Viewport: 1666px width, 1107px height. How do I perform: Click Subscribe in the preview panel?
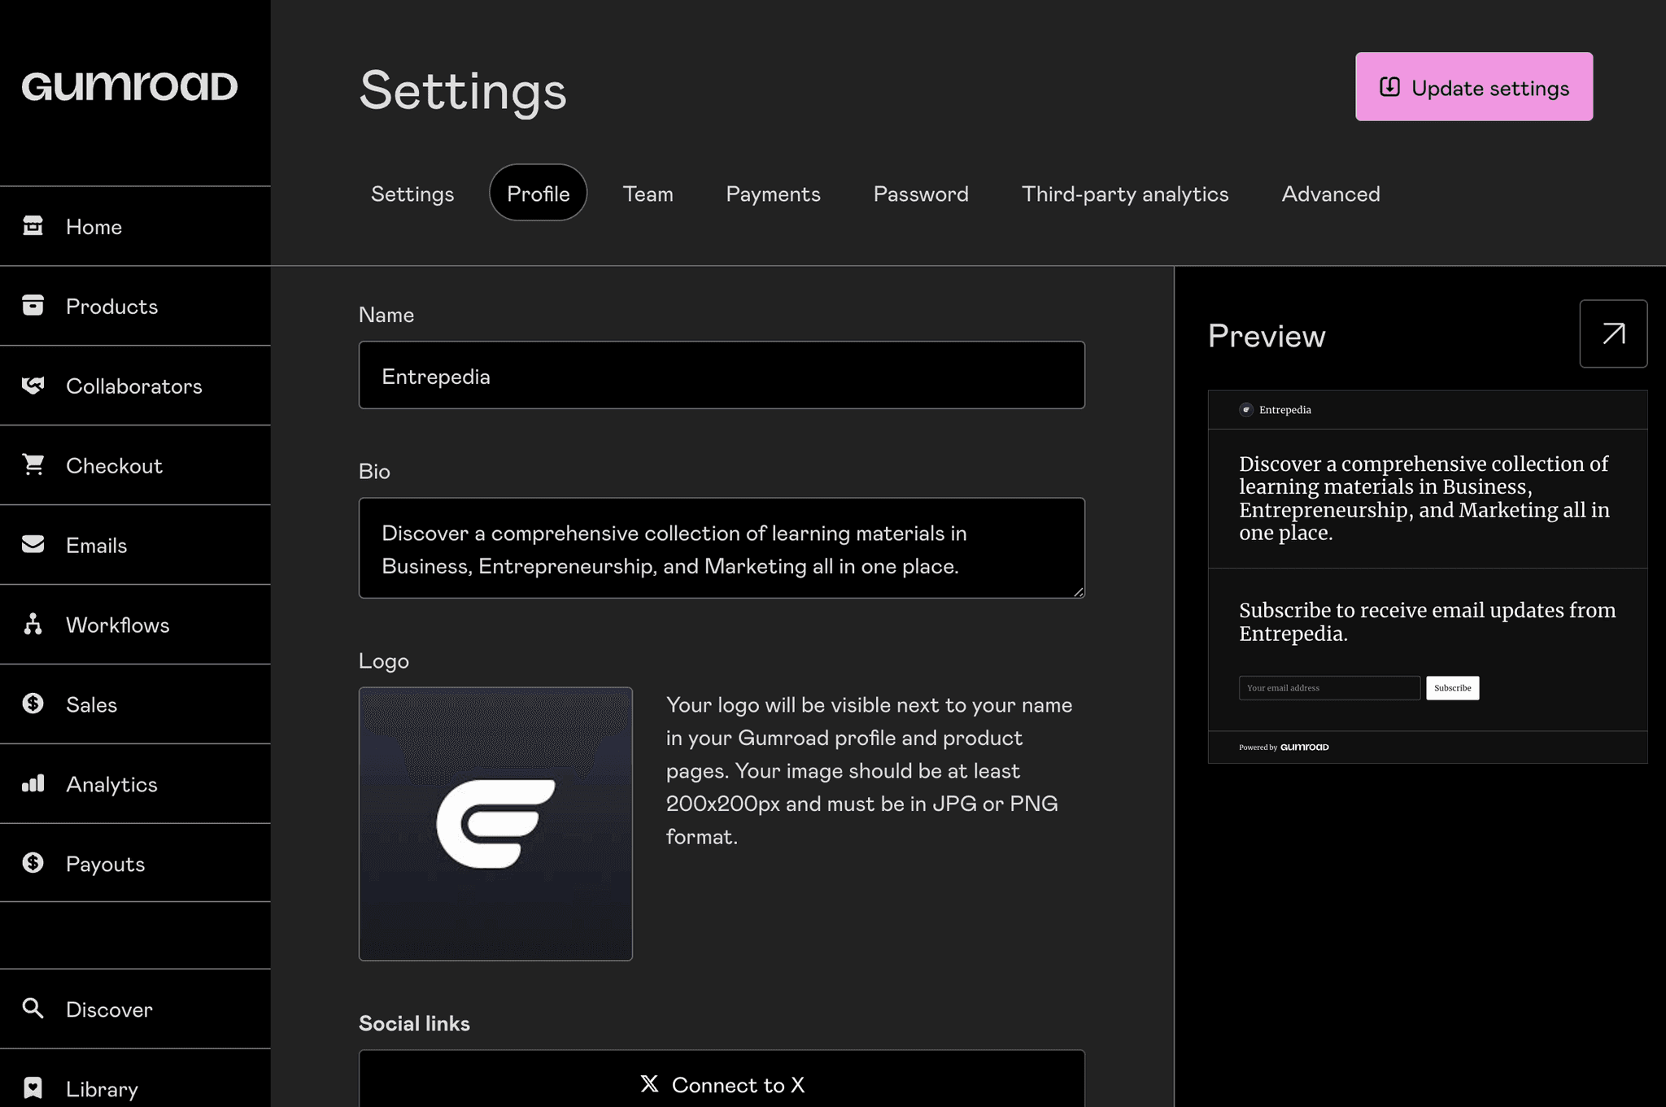1452,687
